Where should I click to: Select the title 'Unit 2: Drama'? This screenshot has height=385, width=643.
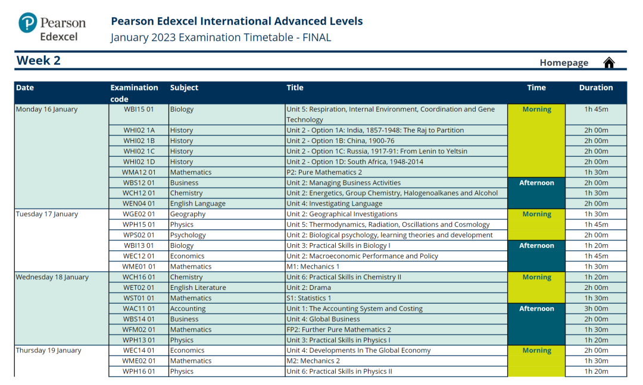309,288
